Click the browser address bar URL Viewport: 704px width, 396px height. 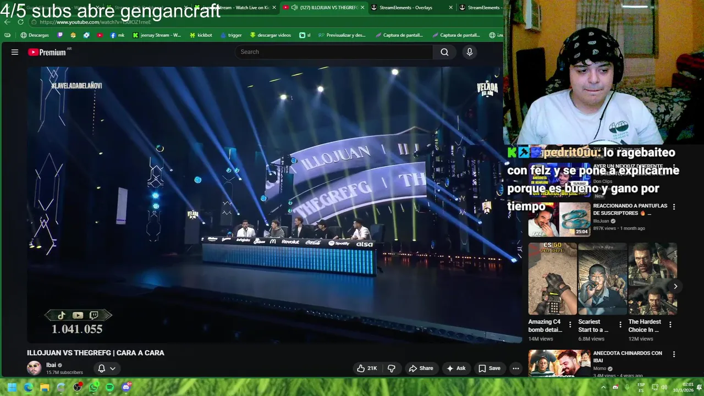click(x=95, y=22)
